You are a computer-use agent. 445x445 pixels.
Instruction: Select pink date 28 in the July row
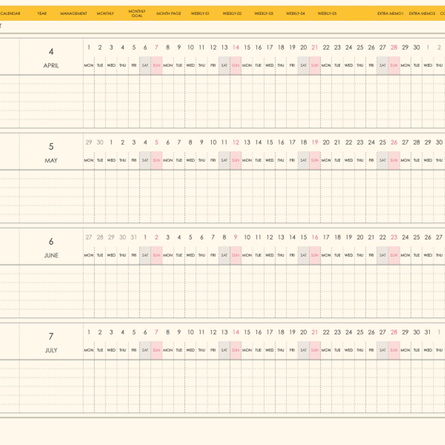click(x=394, y=332)
